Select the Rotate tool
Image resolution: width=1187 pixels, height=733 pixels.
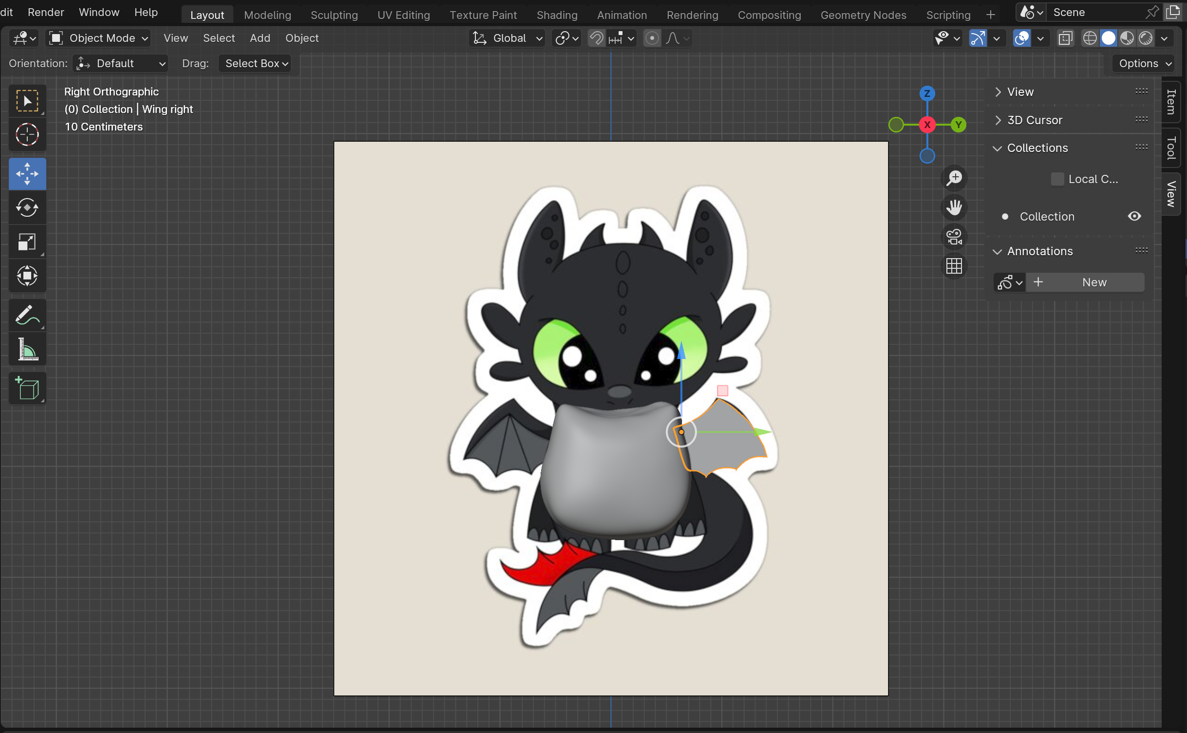(27, 207)
